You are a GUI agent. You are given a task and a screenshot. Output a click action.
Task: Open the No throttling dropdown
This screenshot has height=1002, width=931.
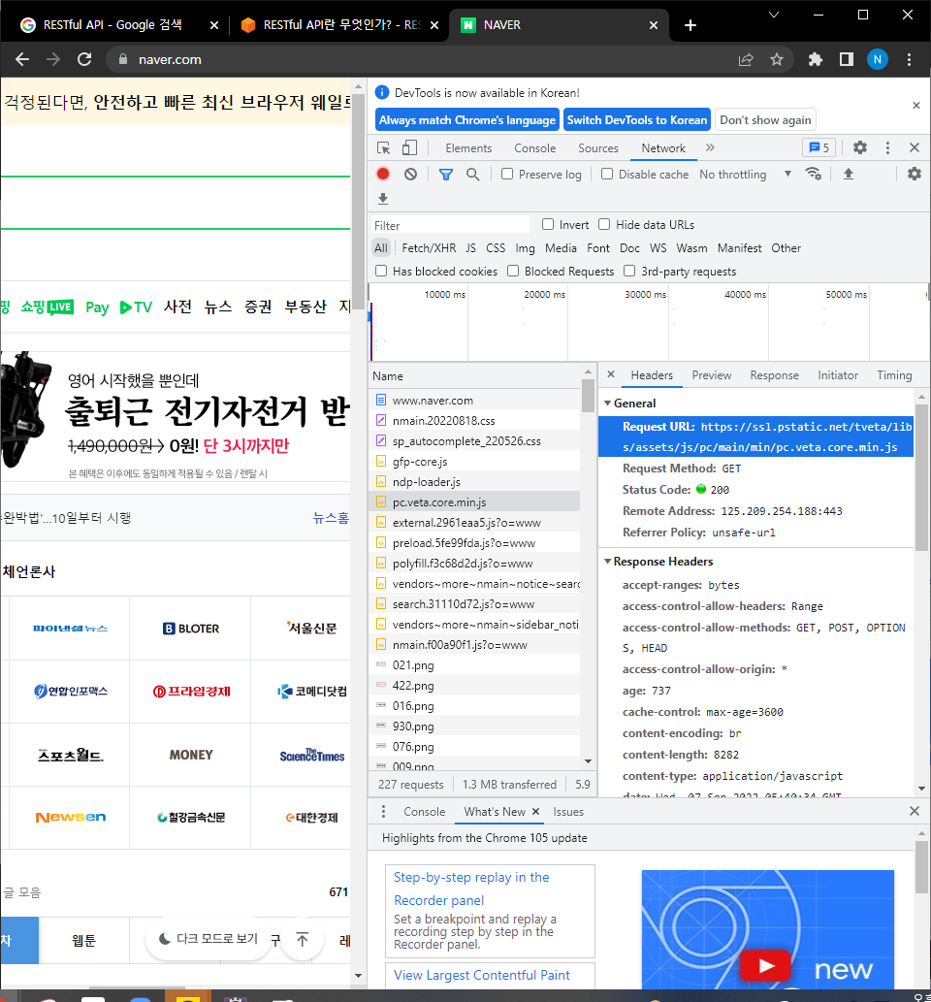tap(745, 174)
